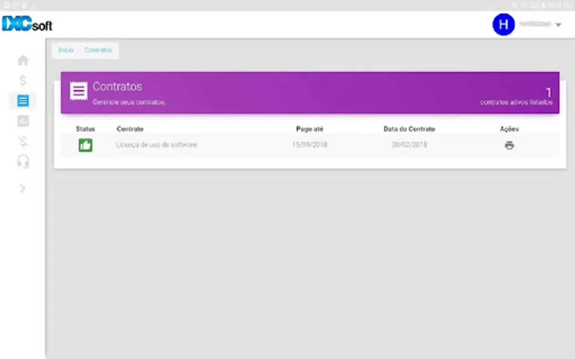Click the 'Pago até' column header
This screenshot has height=359, width=575.
coord(309,129)
